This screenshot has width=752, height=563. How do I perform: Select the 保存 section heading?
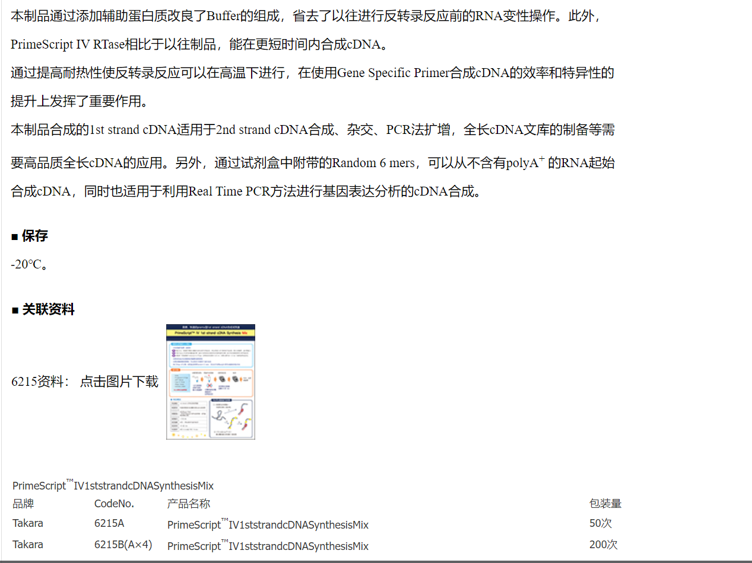(x=34, y=236)
